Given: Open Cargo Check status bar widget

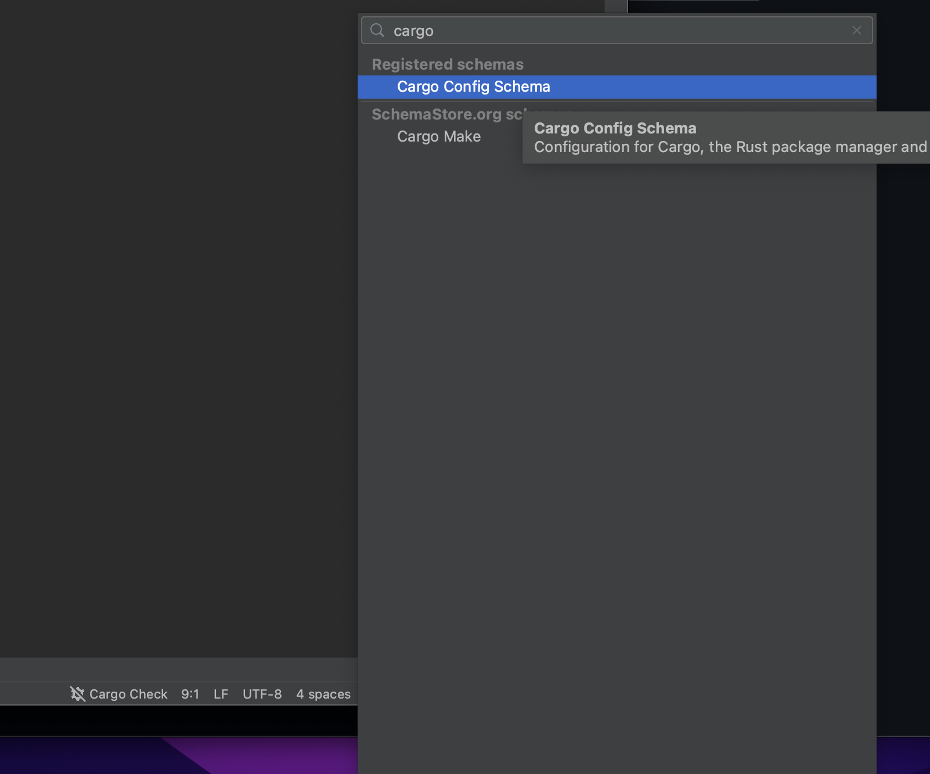Looking at the screenshot, I should pos(119,694).
